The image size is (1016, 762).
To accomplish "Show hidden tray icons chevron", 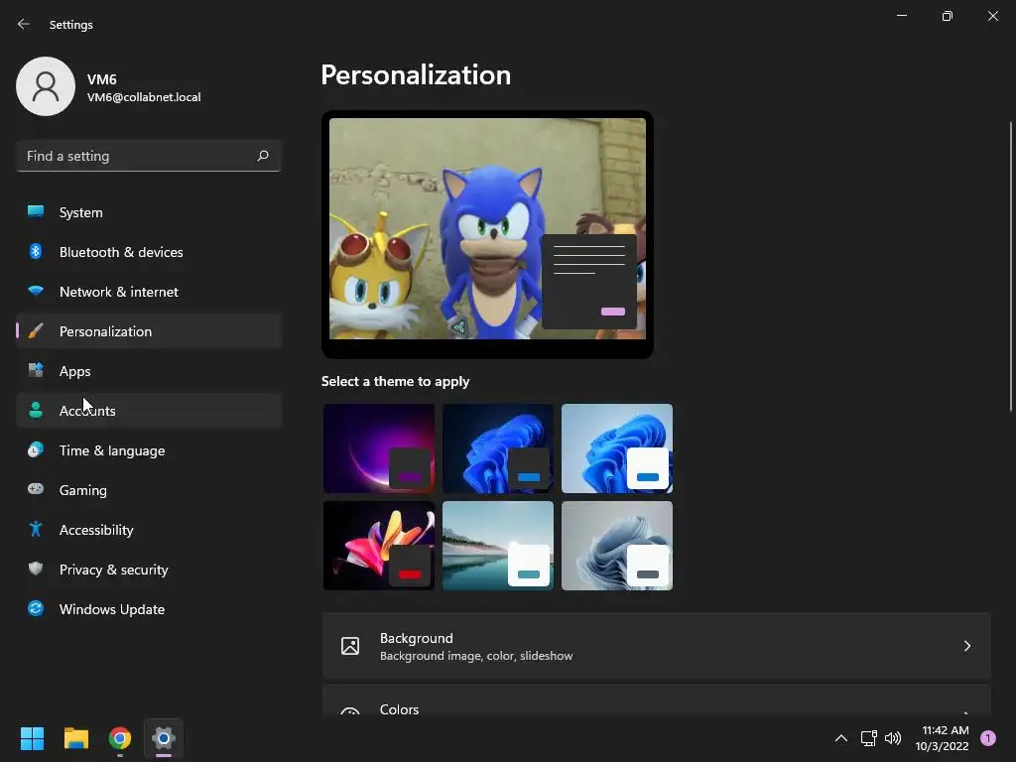I will (x=841, y=738).
